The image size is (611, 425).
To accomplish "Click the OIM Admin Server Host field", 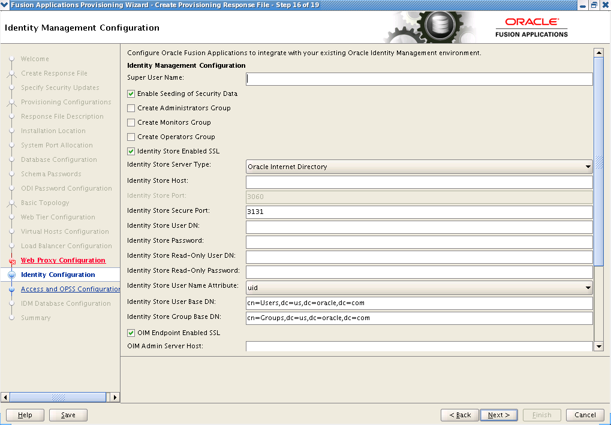I will [419, 346].
